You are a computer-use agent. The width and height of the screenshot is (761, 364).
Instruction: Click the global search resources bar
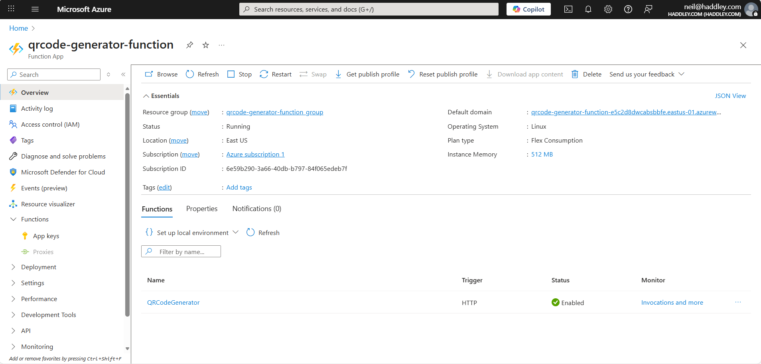pos(369,9)
